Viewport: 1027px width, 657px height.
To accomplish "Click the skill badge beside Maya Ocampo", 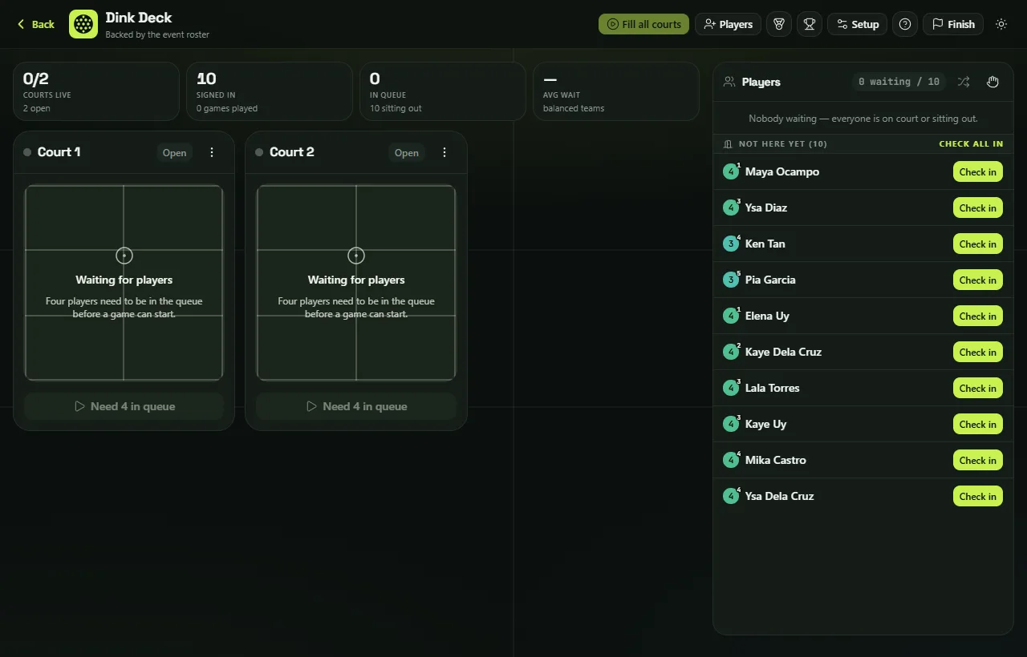I will (731, 171).
